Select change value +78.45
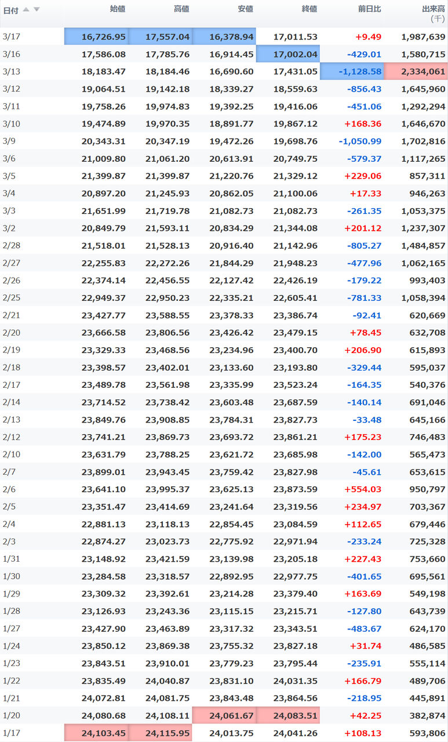 (x=366, y=332)
